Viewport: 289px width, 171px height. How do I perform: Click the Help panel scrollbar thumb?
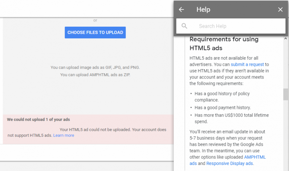pos(286,94)
